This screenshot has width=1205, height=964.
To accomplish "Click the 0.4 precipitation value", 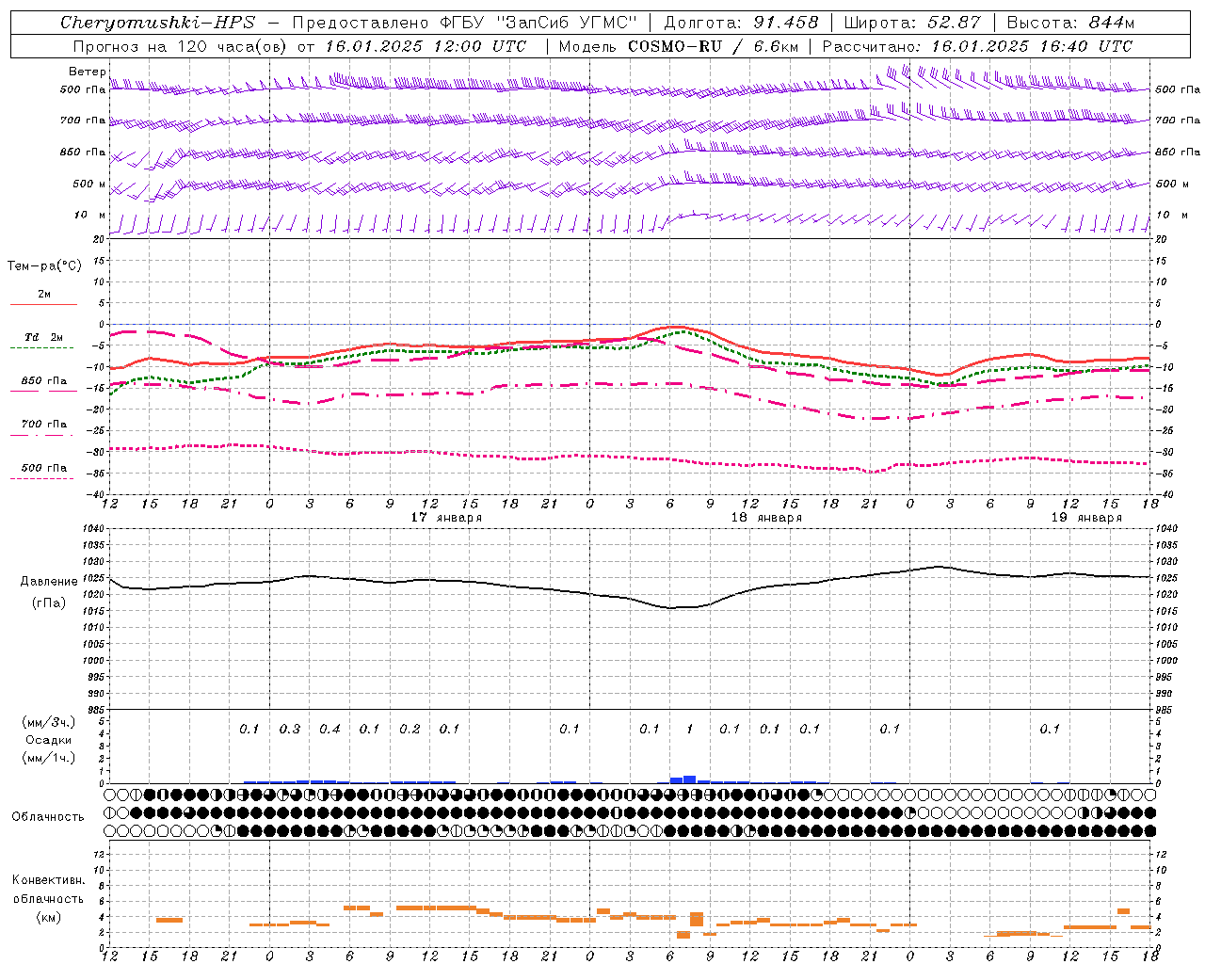I will point(329,730).
